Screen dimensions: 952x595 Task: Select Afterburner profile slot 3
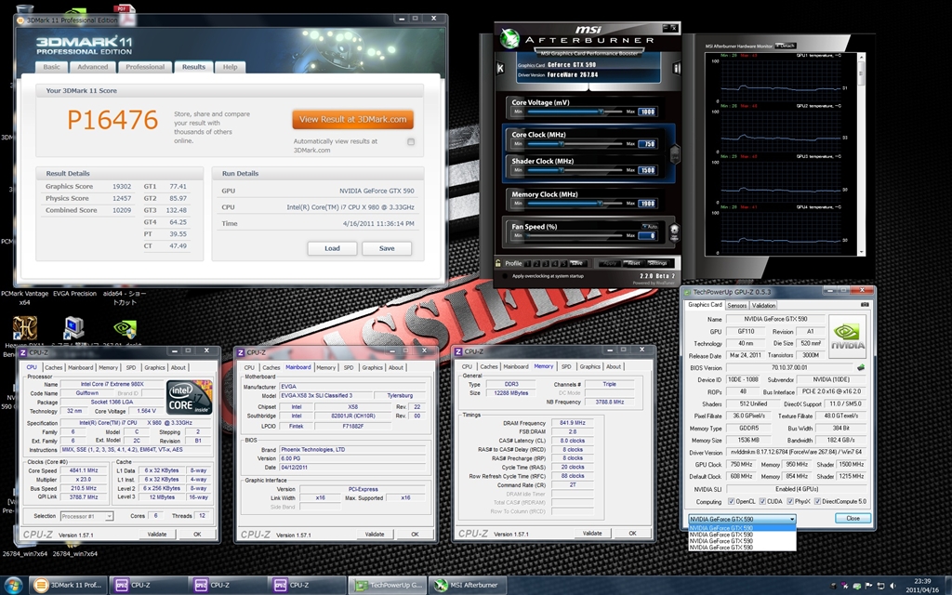click(x=546, y=263)
